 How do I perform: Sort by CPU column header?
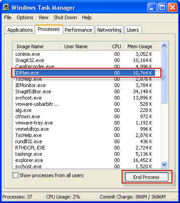[116, 46]
